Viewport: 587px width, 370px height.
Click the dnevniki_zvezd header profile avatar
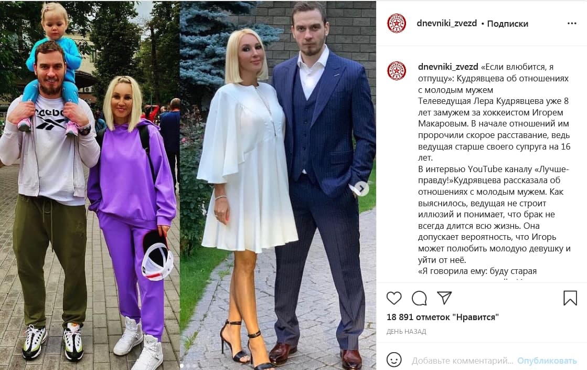(x=397, y=23)
